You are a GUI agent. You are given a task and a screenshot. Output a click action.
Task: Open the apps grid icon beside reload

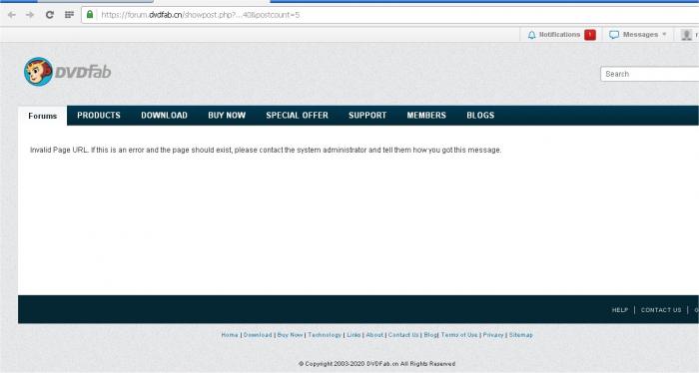[x=69, y=15]
